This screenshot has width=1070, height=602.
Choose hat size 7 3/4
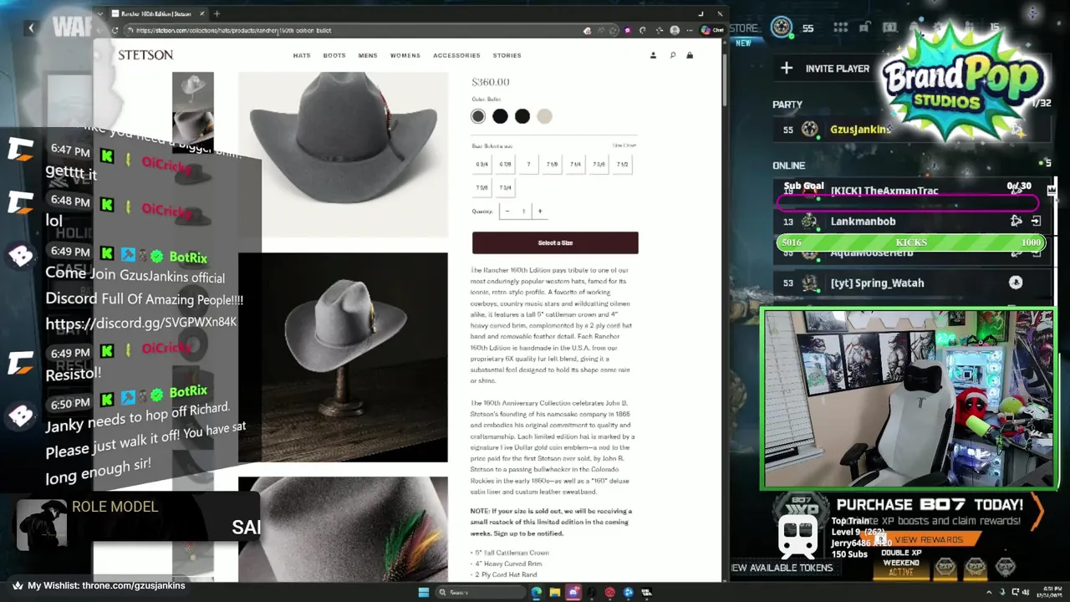505,187
